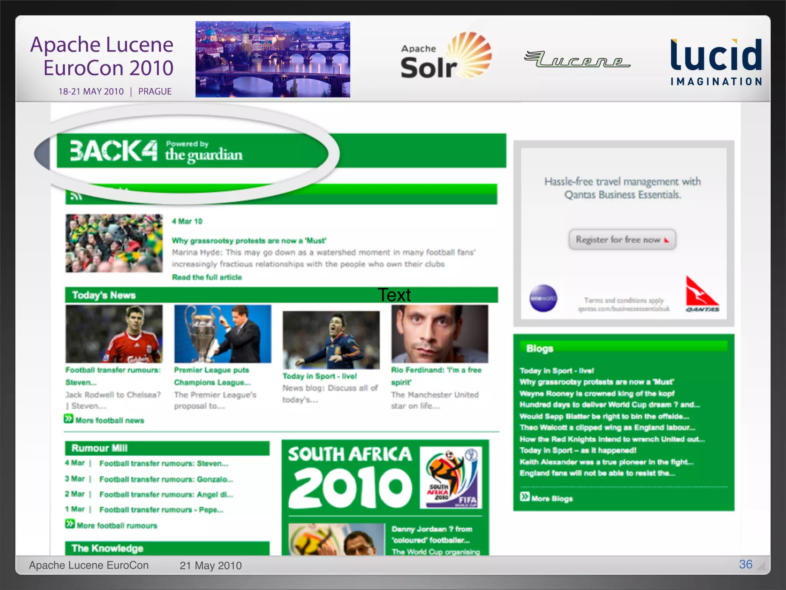Open blog 'England fans will not be able to resist the...'
Screen dimensions: 786x590
pos(598,473)
